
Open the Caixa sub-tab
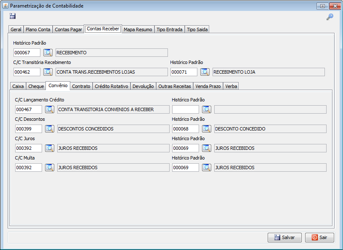pyautogui.click(x=18, y=86)
